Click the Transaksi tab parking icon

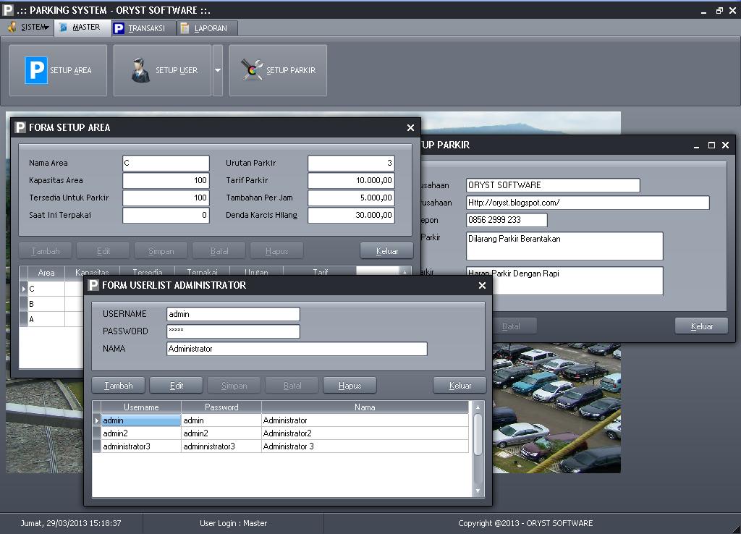pos(119,28)
